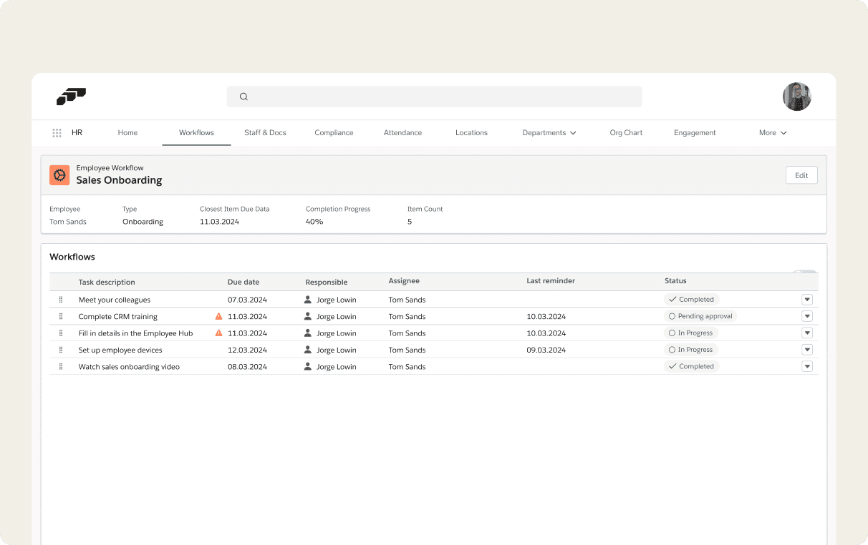Click drag handle for Complete CRM training
The height and width of the screenshot is (545, 868).
point(61,316)
